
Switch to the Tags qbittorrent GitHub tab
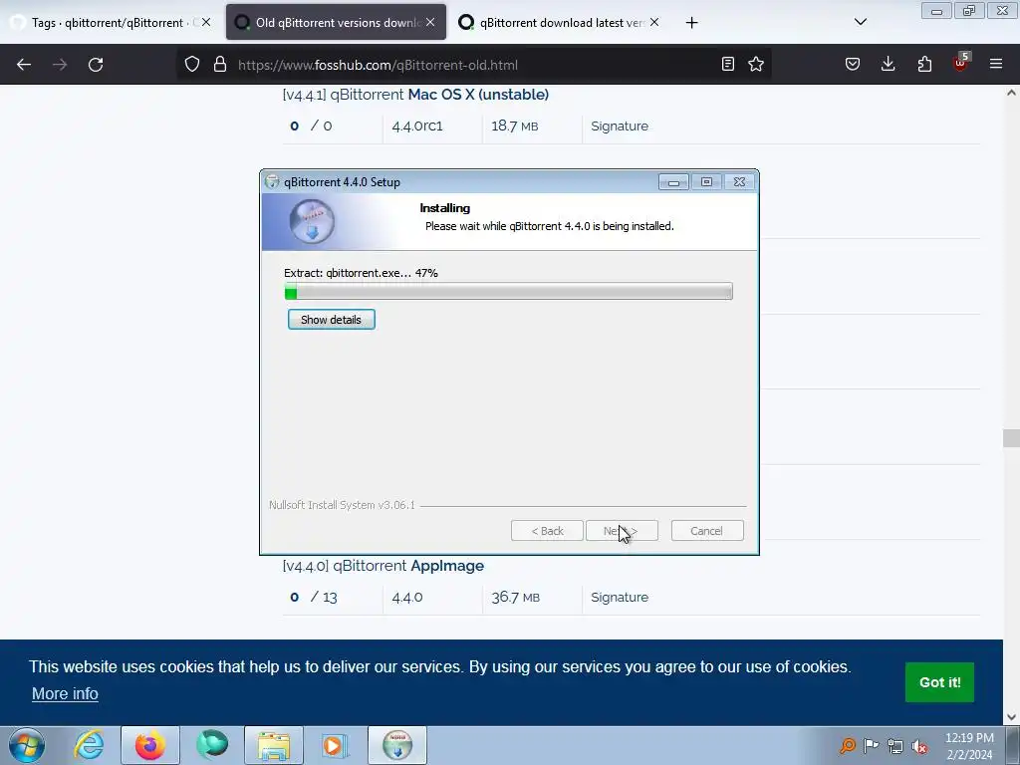108,22
